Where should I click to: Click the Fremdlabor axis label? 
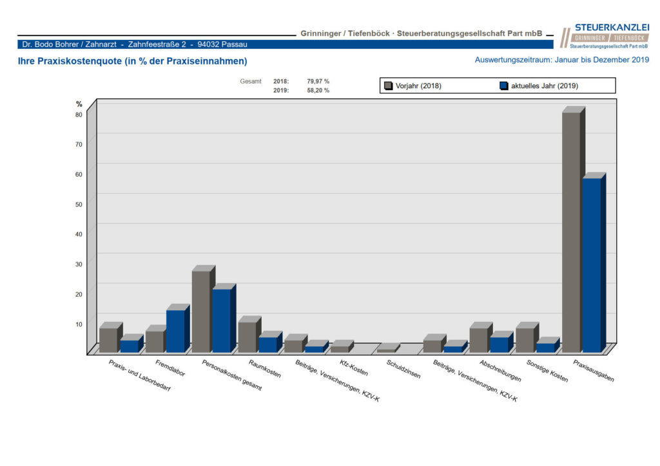pos(170,368)
